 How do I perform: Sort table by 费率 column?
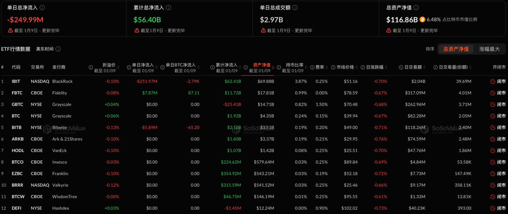319,67
